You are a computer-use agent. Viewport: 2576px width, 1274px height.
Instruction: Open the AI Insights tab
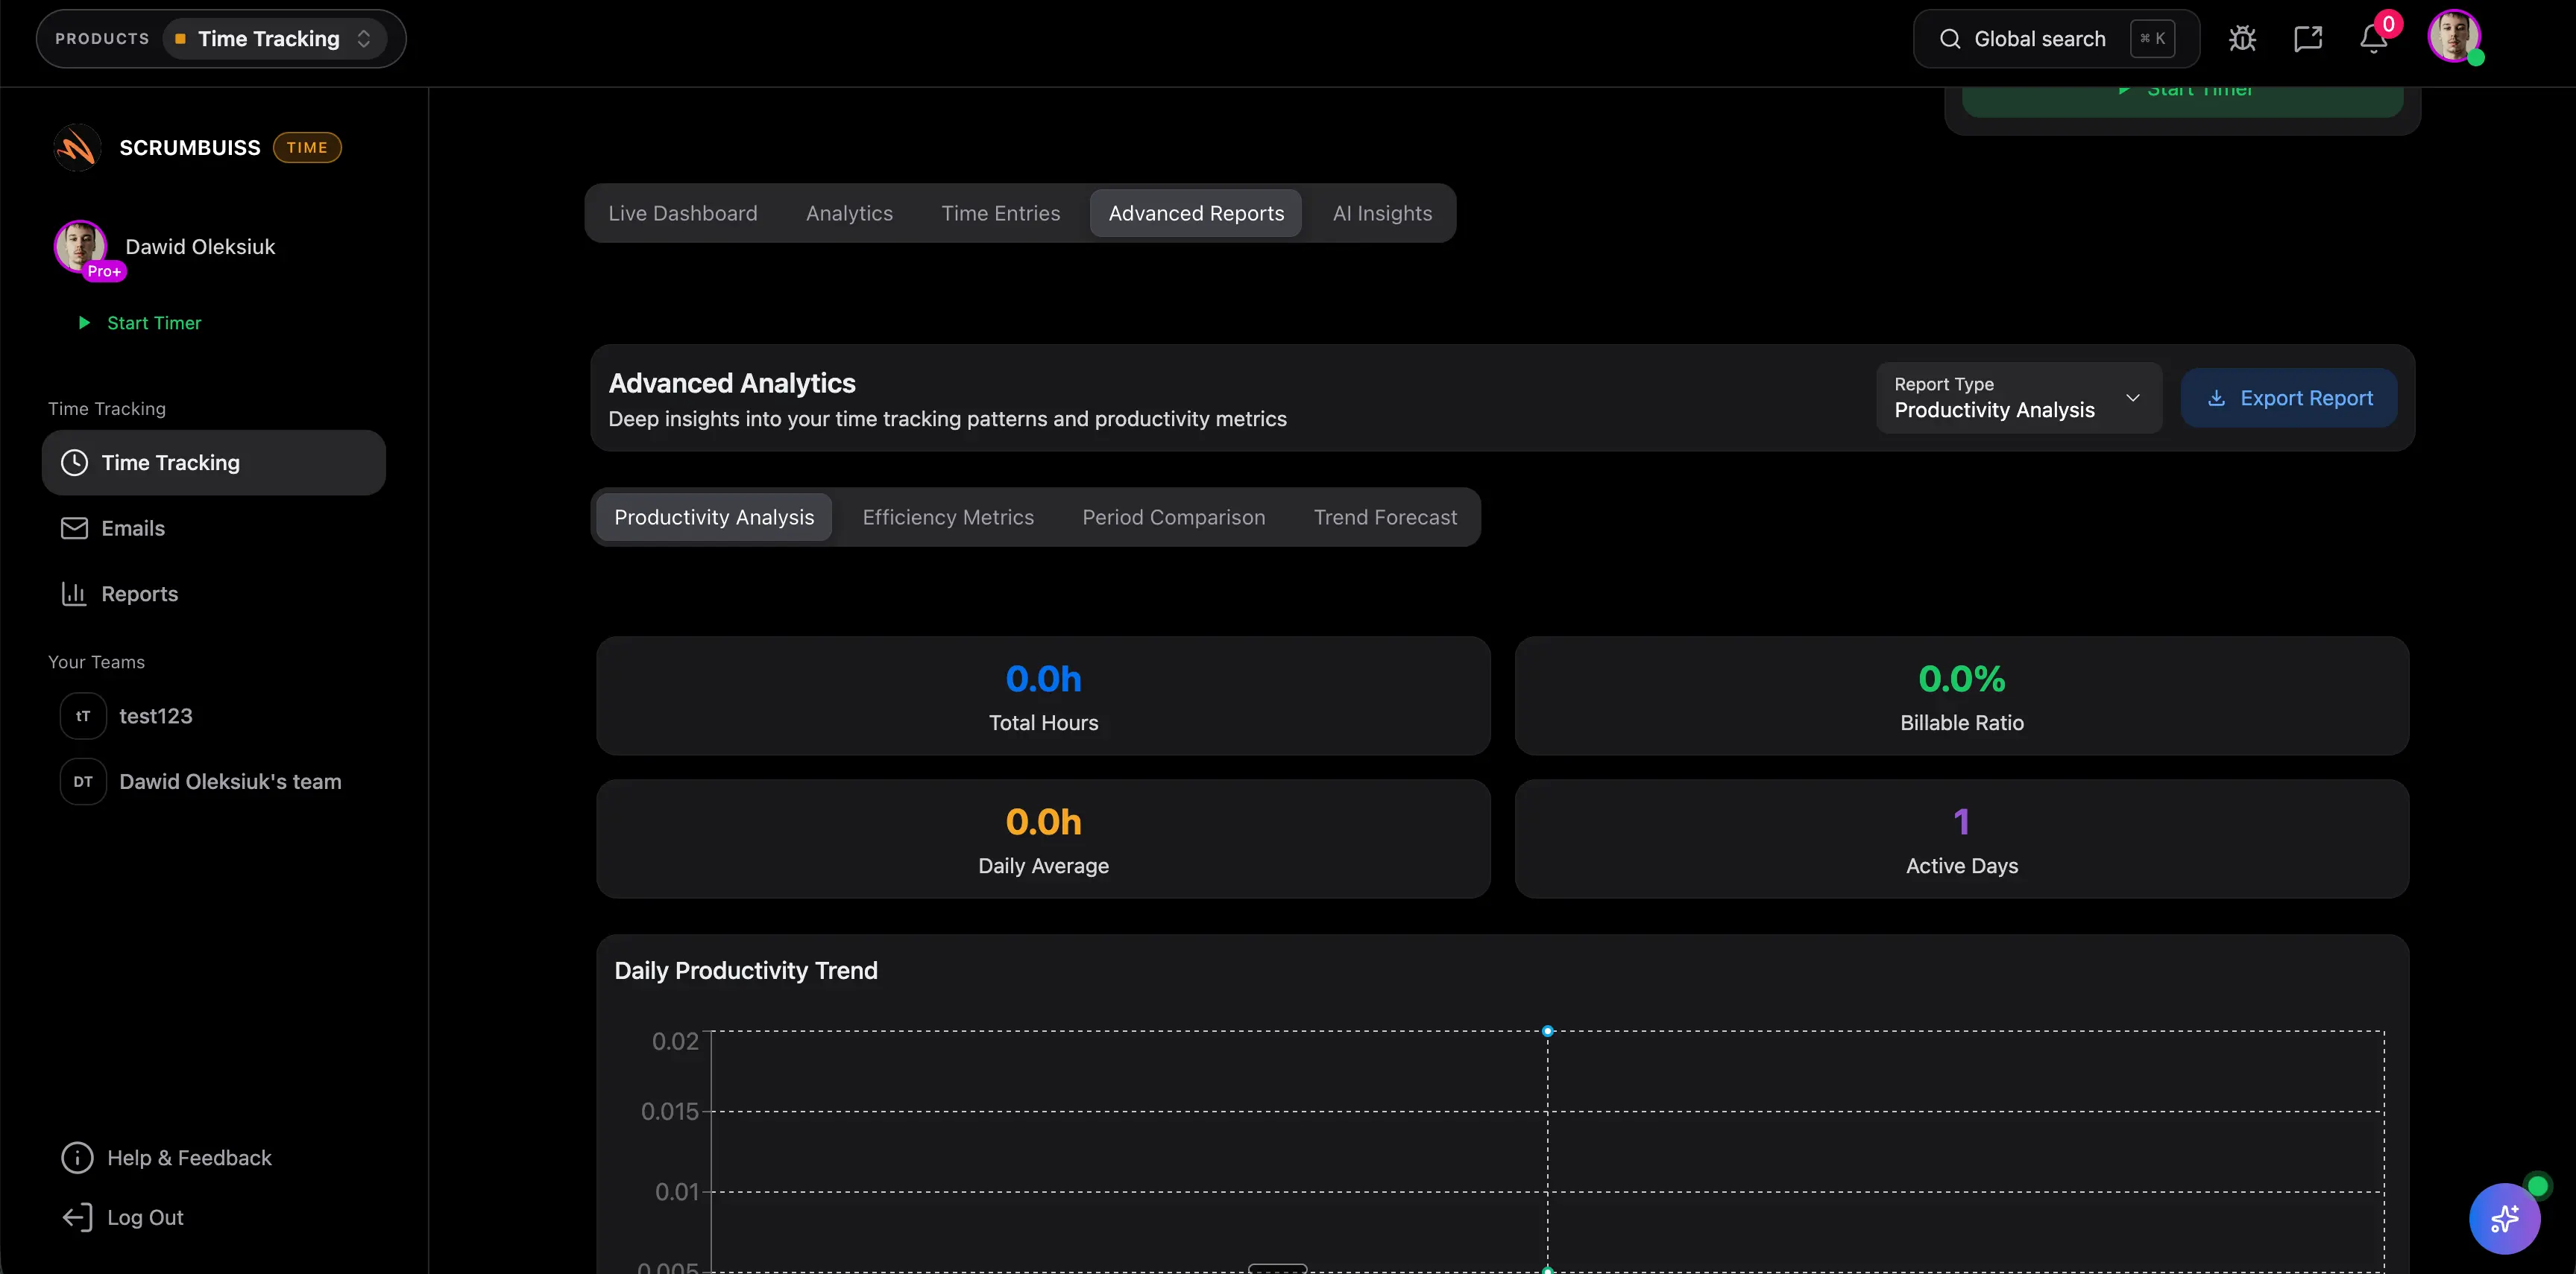(1381, 213)
